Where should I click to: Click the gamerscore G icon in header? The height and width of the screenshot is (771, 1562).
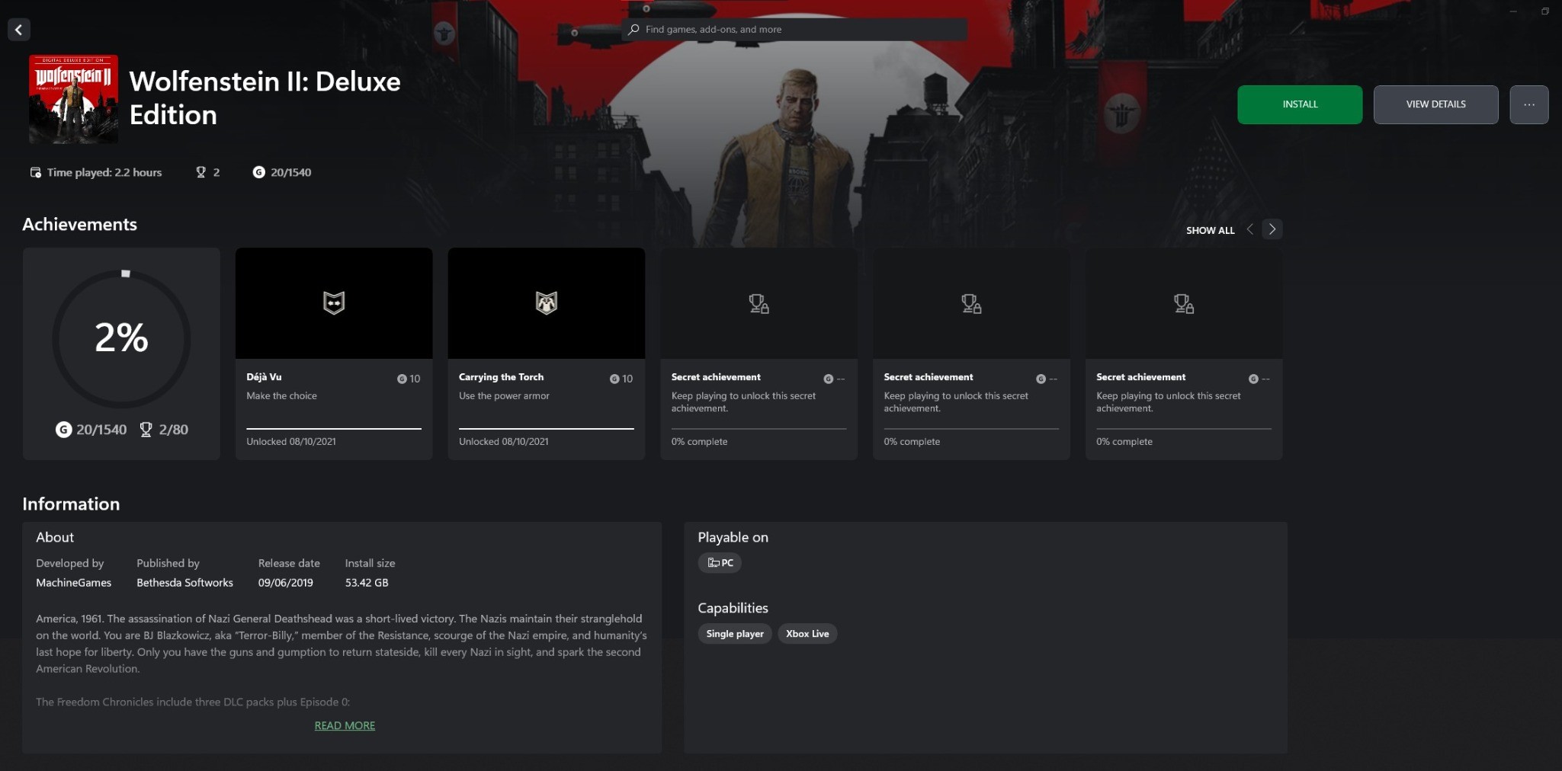pos(259,173)
